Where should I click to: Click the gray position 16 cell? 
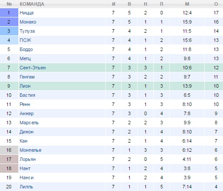(9, 150)
